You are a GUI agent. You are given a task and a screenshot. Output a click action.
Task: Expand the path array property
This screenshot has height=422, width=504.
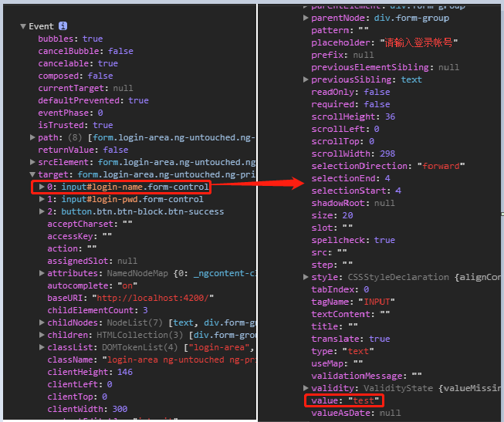32,137
